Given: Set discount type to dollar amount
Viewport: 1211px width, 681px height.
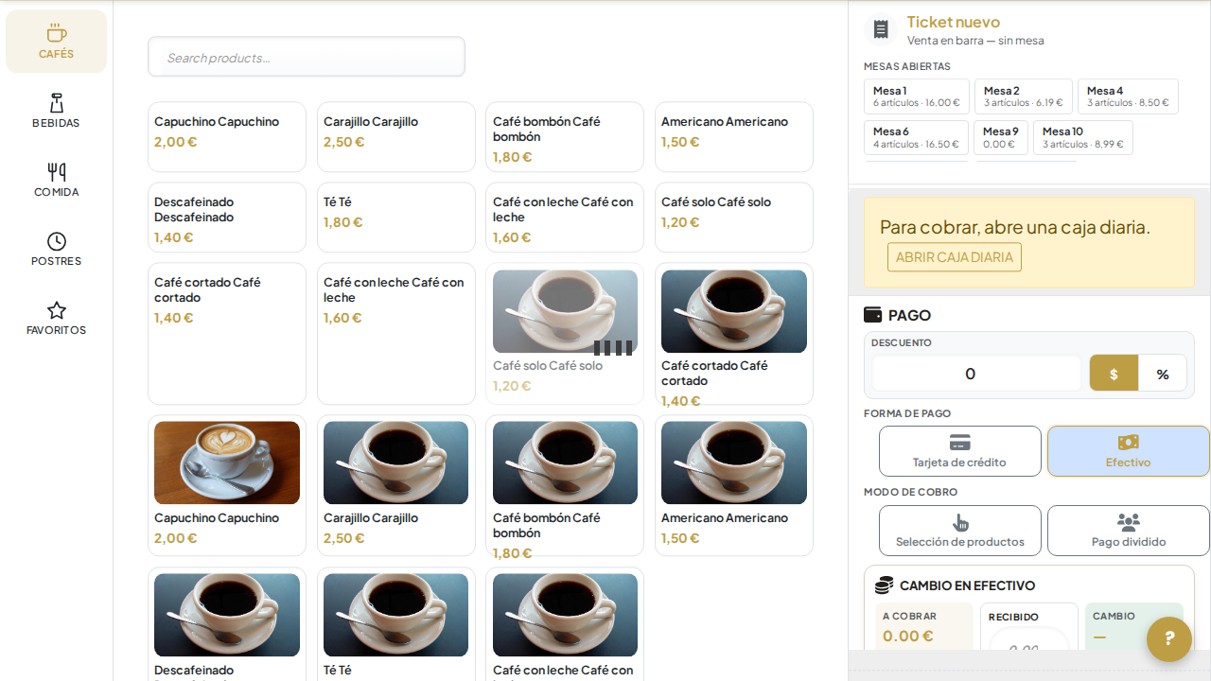Looking at the screenshot, I should coord(1114,374).
